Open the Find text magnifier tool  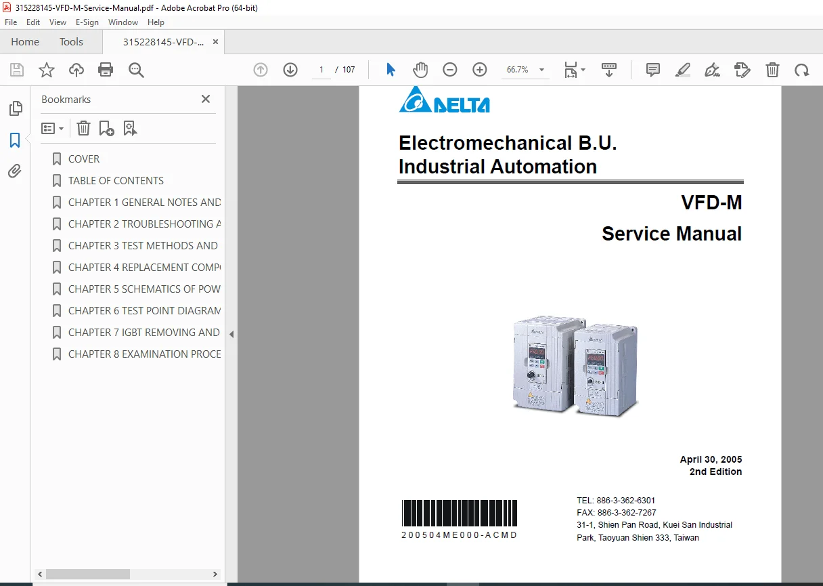click(136, 70)
